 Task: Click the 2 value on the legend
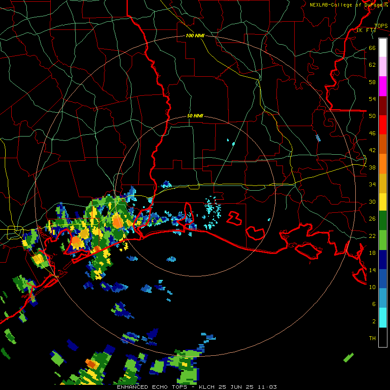pos(374,321)
